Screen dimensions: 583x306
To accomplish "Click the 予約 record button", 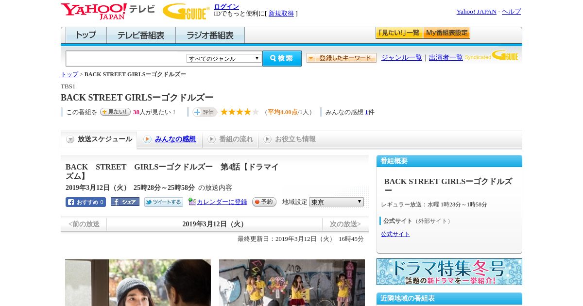I will 264,202.
